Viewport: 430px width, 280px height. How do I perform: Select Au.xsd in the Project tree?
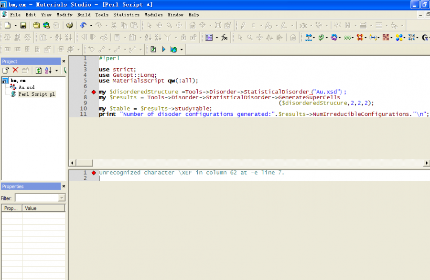(27, 87)
